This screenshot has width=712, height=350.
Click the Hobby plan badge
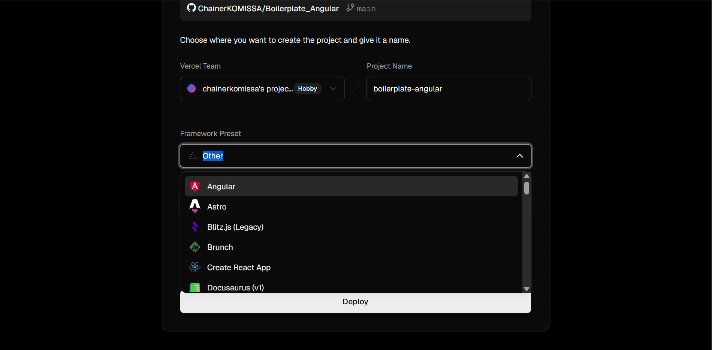[x=307, y=89]
